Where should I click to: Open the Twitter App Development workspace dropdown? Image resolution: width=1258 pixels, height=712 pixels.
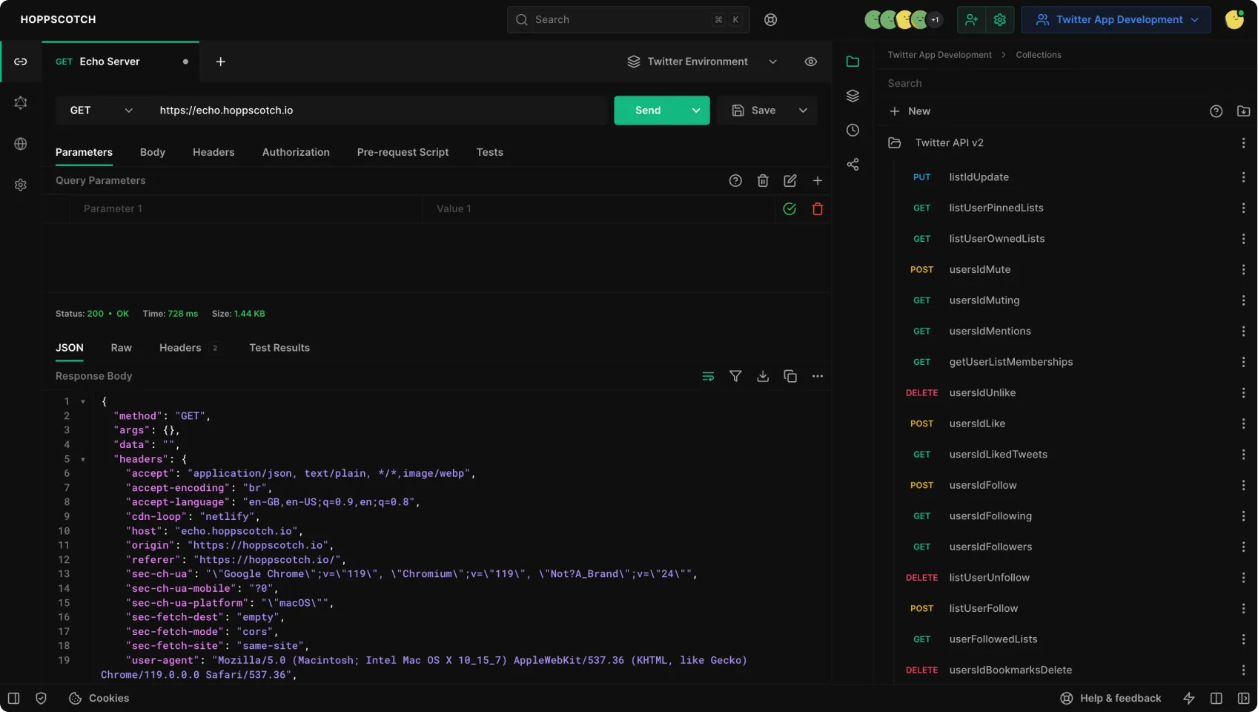pos(1116,19)
